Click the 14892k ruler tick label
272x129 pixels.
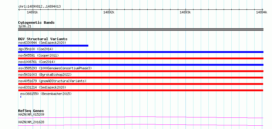[109, 12]
